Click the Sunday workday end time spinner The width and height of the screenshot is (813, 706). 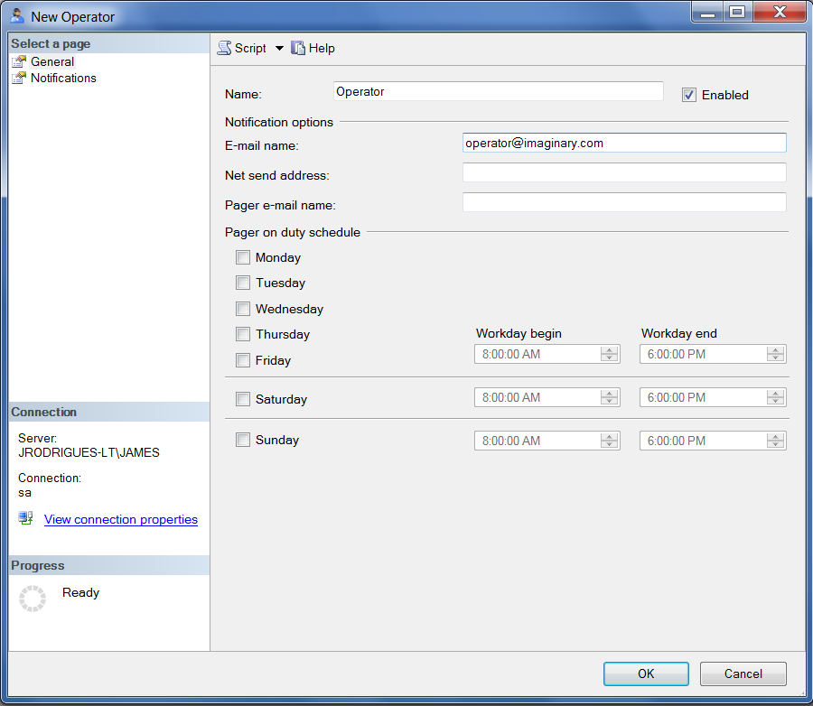tap(775, 441)
